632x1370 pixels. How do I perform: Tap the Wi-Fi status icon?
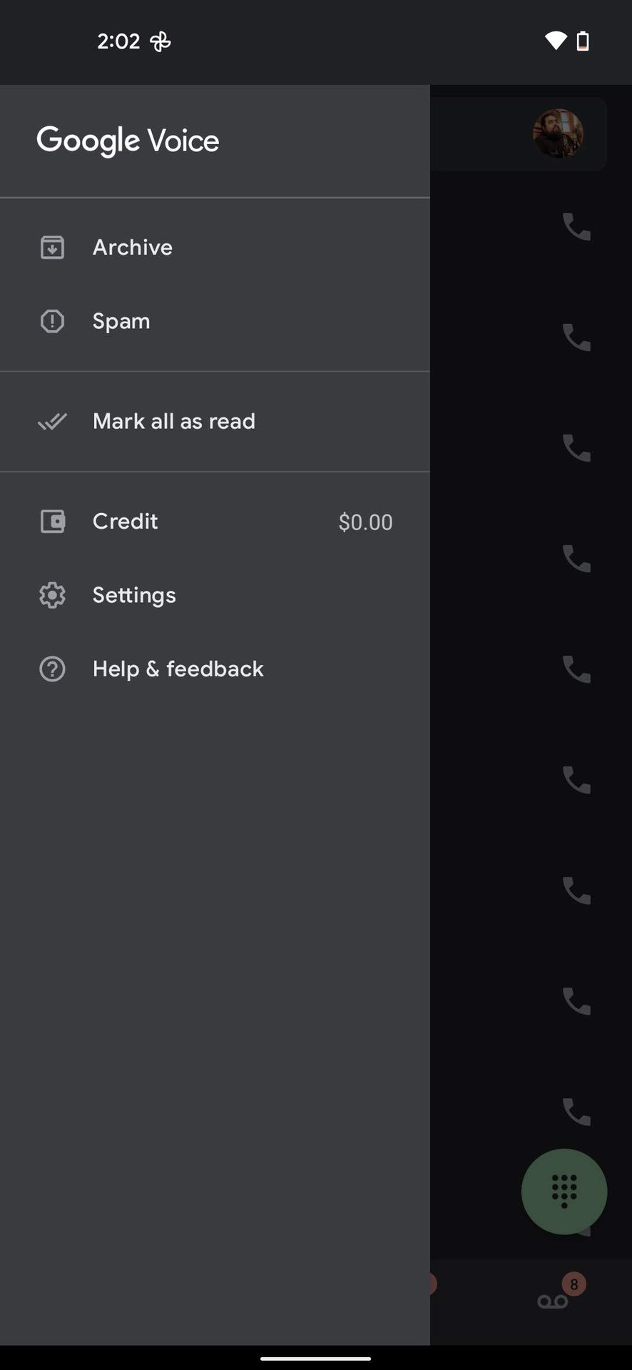tap(555, 41)
